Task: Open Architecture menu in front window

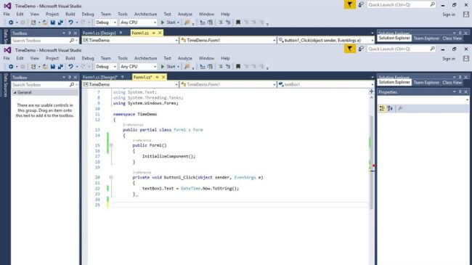Action: pos(145,58)
